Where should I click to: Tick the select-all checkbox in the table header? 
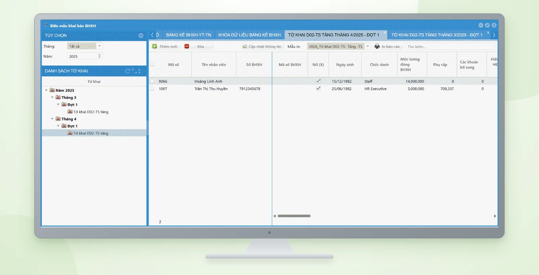click(x=152, y=64)
